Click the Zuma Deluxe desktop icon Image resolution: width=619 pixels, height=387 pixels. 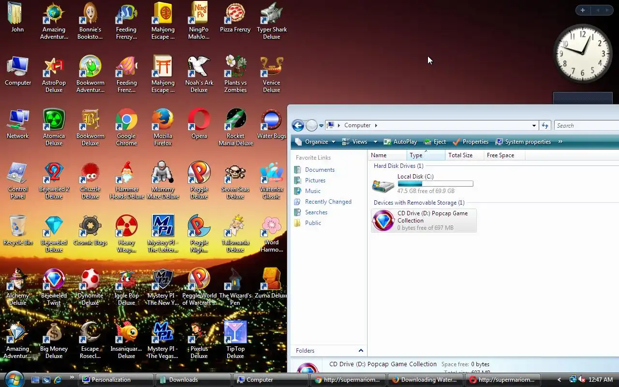pos(272,283)
